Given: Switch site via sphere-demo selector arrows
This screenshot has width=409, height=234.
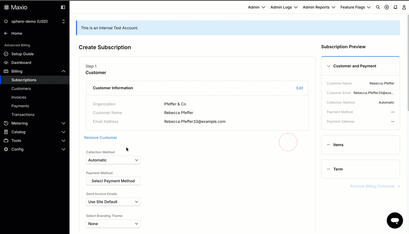Looking at the screenshot, I should click(x=64, y=21).
